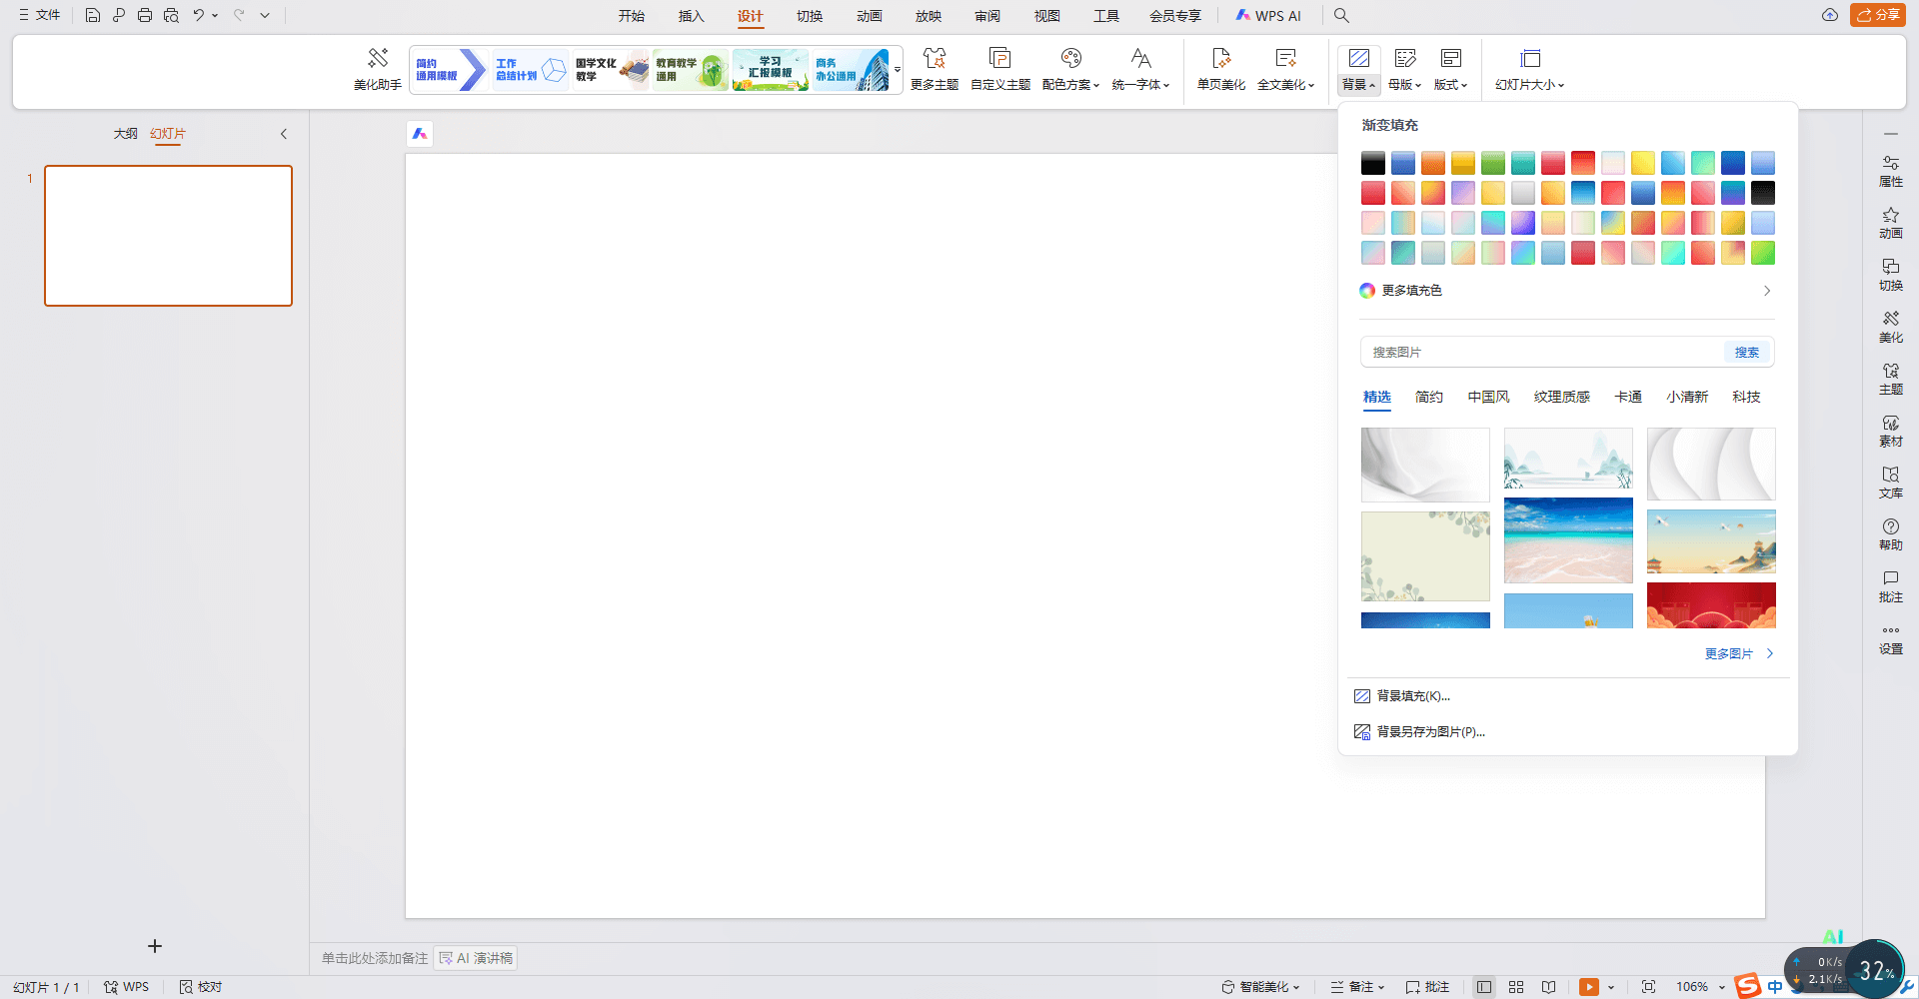Click the 搜索 button in the image search
Viewport: 1919px width, 999px height.
[1746, 353]
